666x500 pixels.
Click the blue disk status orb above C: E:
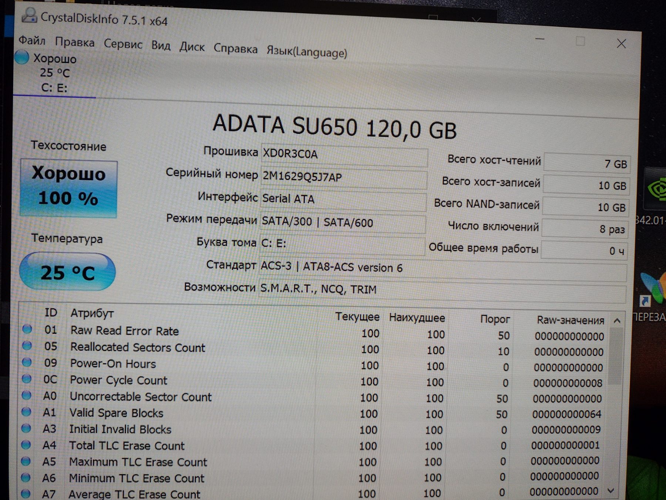click(22, 57)
